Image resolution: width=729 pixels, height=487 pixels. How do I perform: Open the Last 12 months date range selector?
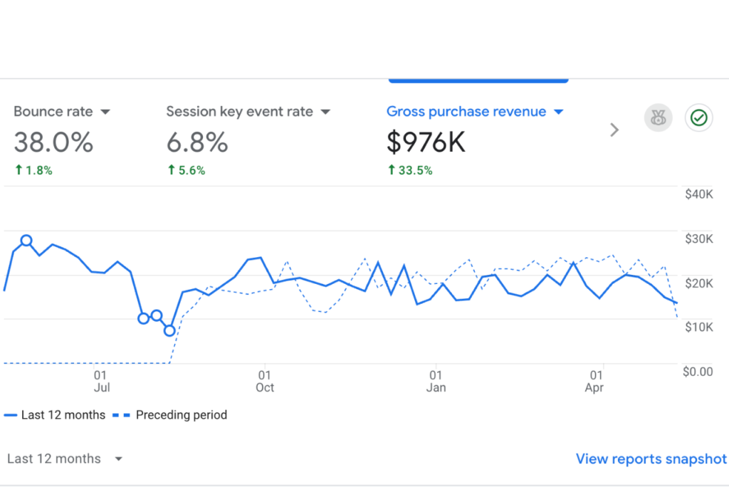pos(64,459)
